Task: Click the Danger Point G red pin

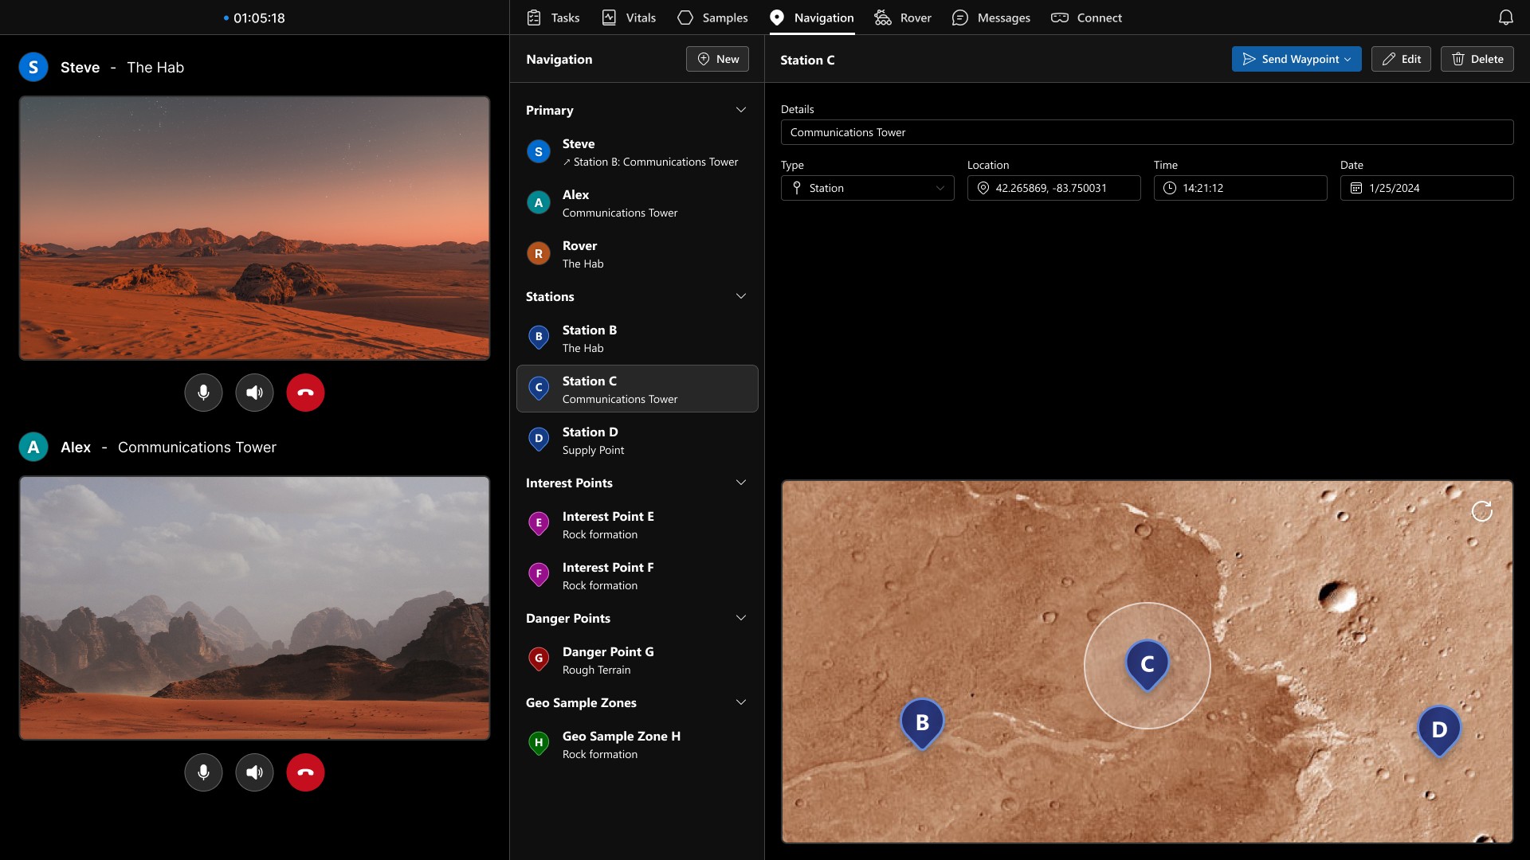Action: coord(539,659)
